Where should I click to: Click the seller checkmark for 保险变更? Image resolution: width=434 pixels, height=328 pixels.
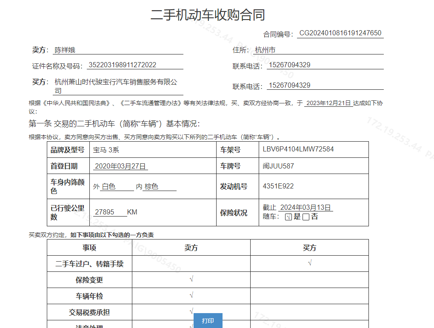point(191,279)
